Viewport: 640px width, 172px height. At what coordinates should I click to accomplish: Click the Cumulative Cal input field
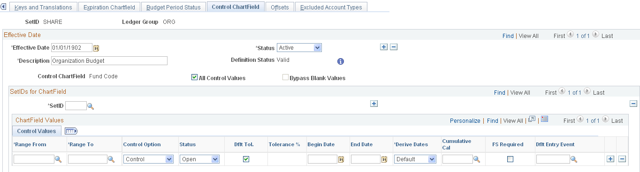pos(457,159)
